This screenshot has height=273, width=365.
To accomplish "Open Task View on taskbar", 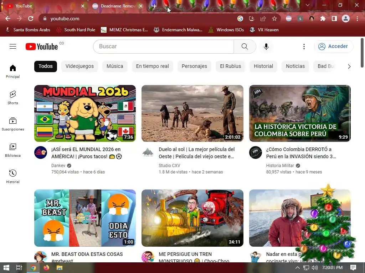I will 19,268.
